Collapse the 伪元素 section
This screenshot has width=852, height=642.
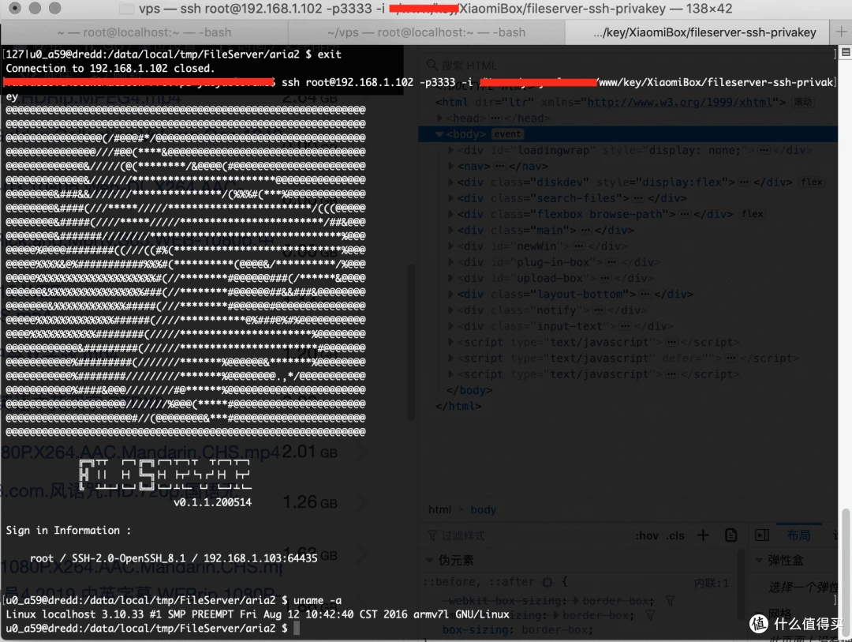(x=429, y=561)
